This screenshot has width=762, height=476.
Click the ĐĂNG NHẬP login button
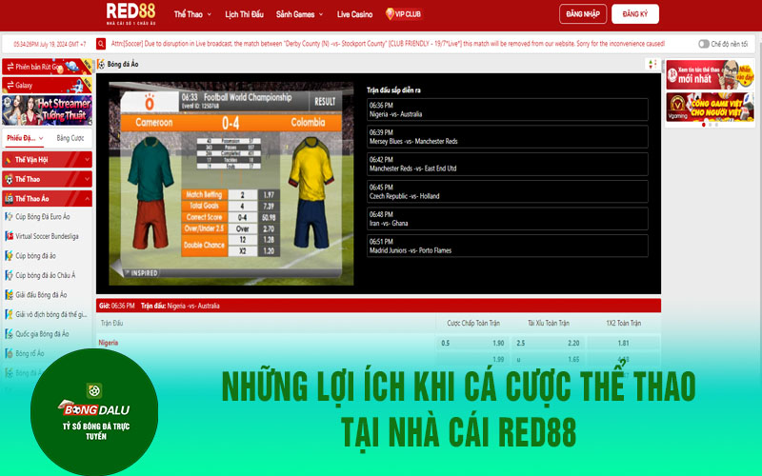(x=583, y=14)
